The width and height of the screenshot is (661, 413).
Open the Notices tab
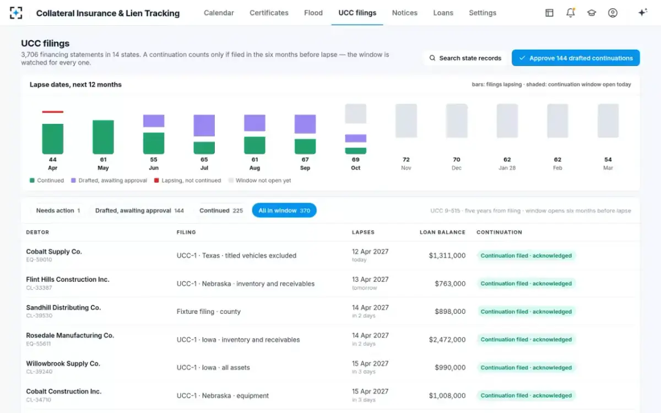point(405,13)
